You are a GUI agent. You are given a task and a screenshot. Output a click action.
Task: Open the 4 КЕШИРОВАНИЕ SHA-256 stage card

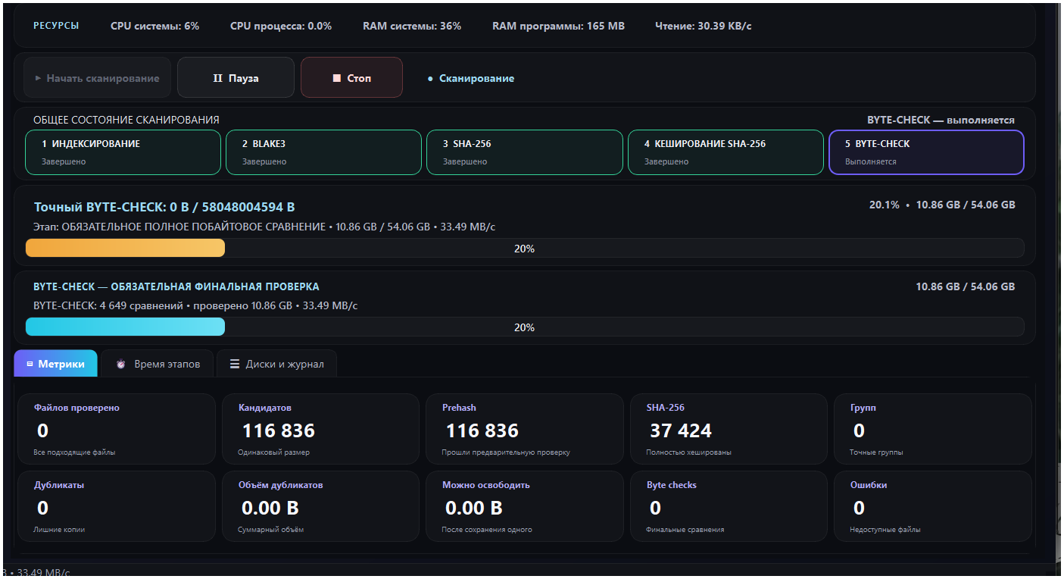click(x=725, y=152)
